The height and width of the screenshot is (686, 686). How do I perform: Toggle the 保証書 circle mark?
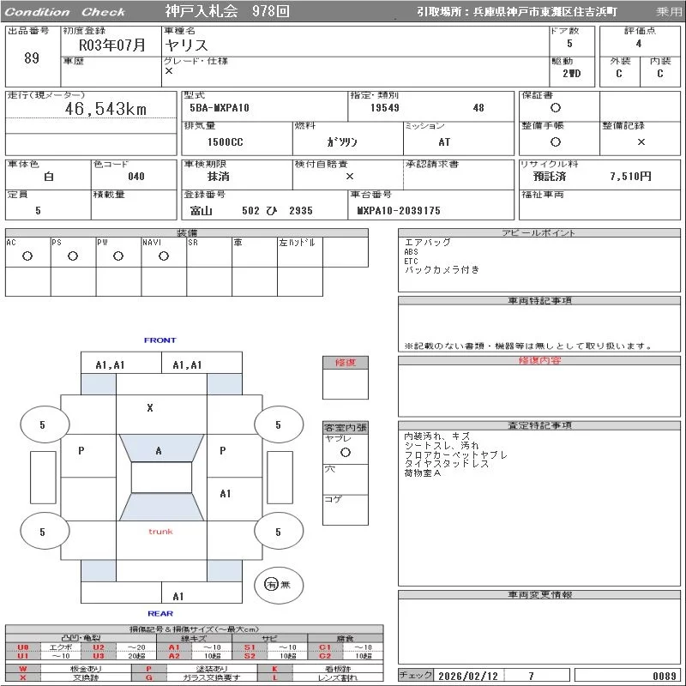click(x=556, y=108)
